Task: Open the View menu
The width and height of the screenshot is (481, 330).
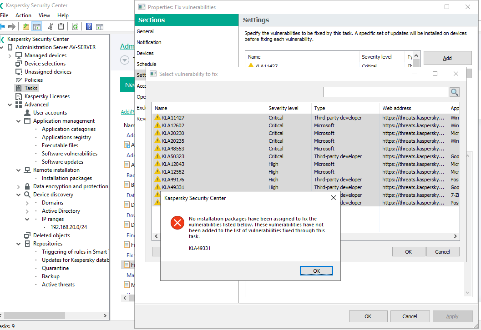Action: [x=44, y=15]
